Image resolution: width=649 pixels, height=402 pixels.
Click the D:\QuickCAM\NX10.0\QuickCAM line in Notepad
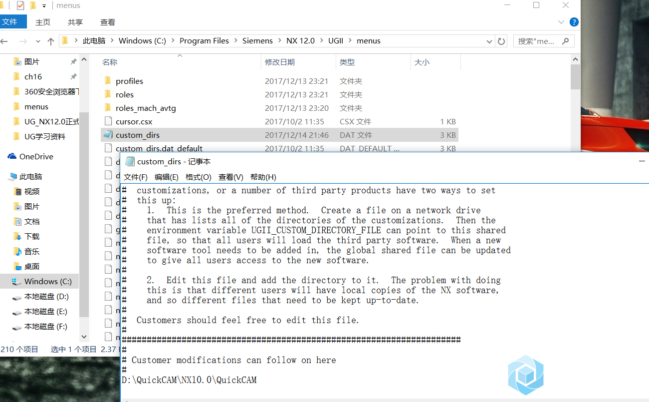click(x=189, y=380)
